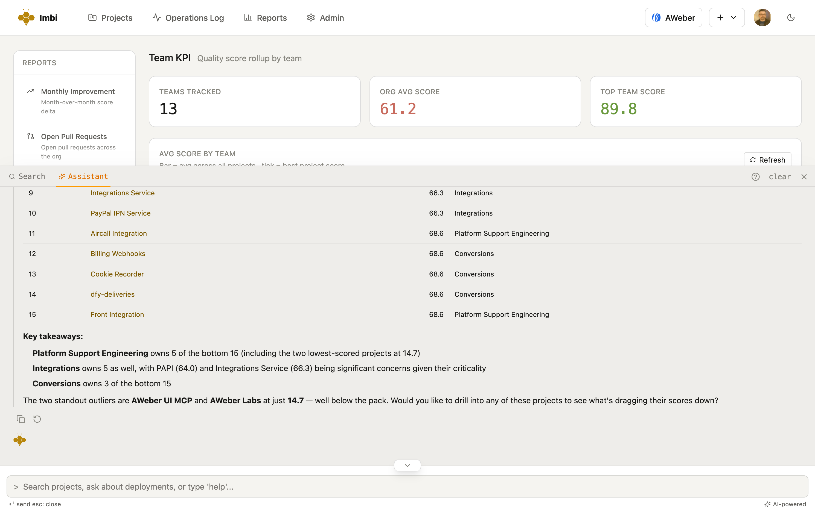Click the Key takeaways heading
This screenshot has width=815, height=512.
tap(53, 336)
